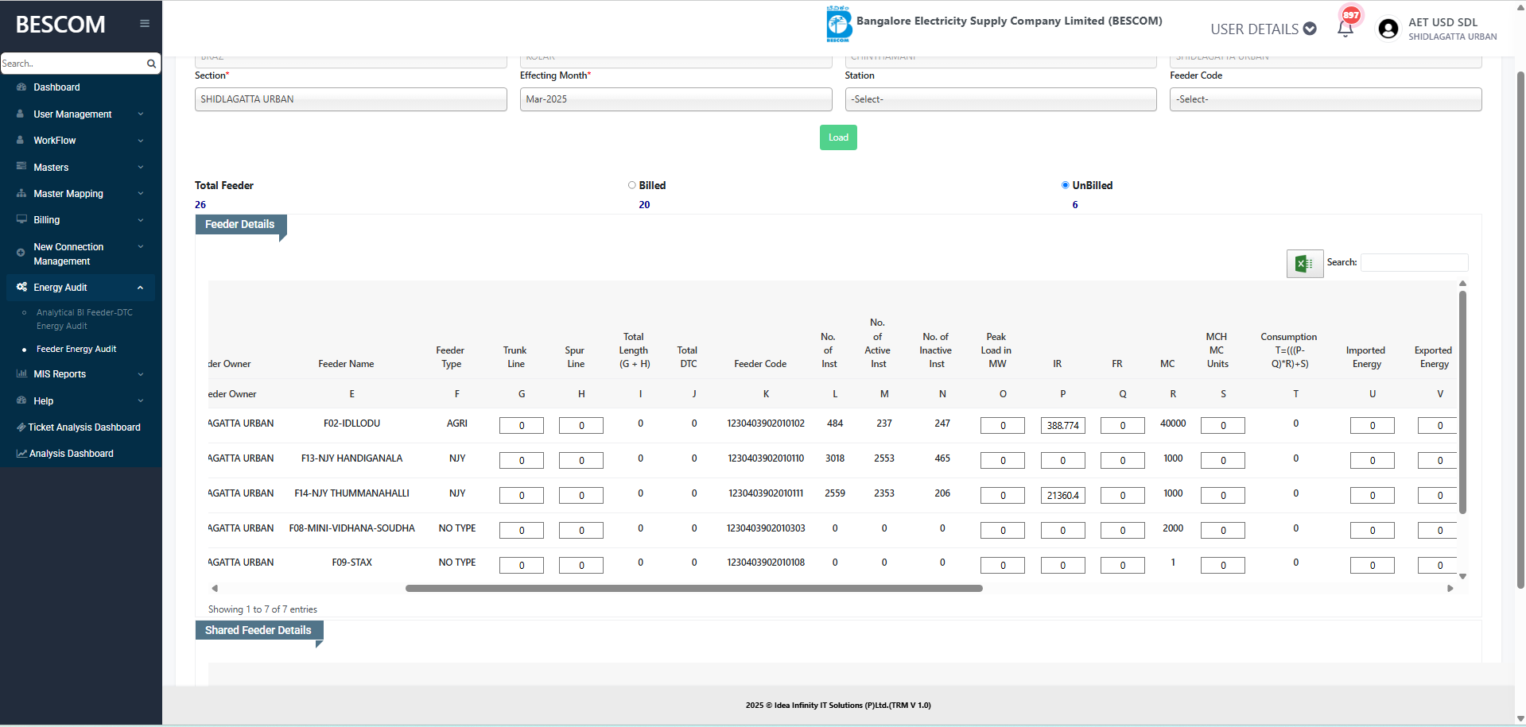Sort by Total DTC column

pos(688,357)
